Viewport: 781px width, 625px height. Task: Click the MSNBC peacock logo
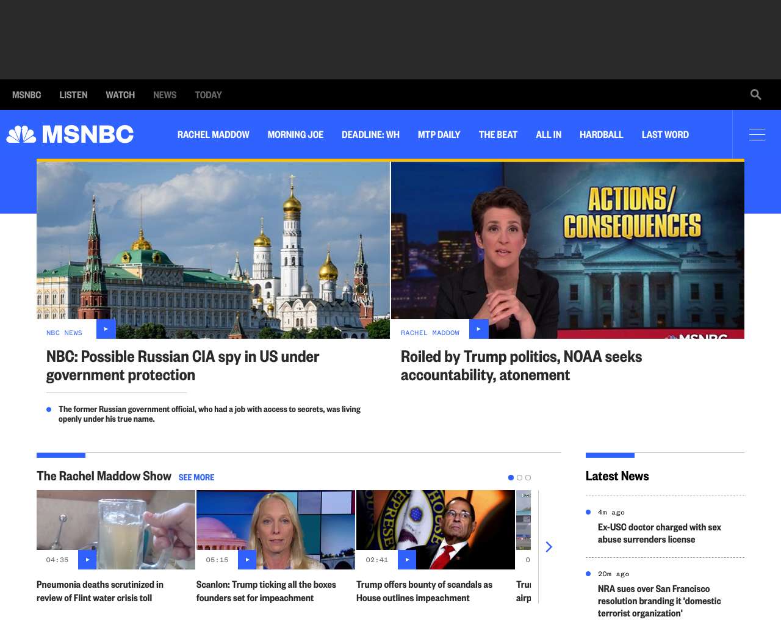(70, 134)
